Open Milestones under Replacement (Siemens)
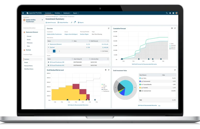 pos(29,43)
